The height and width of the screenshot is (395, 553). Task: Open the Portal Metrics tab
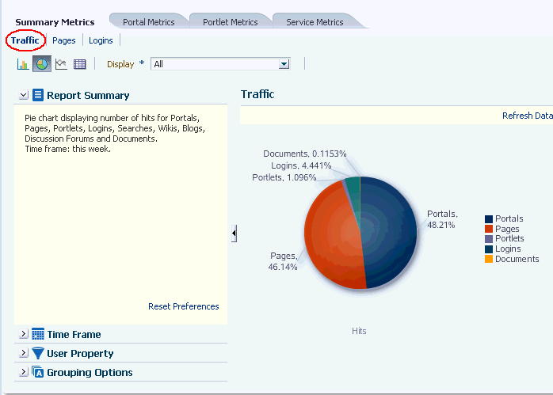point(148,22)
